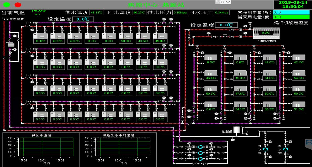Edit the 设定温度 field near the screw chiller

point(226,25)
